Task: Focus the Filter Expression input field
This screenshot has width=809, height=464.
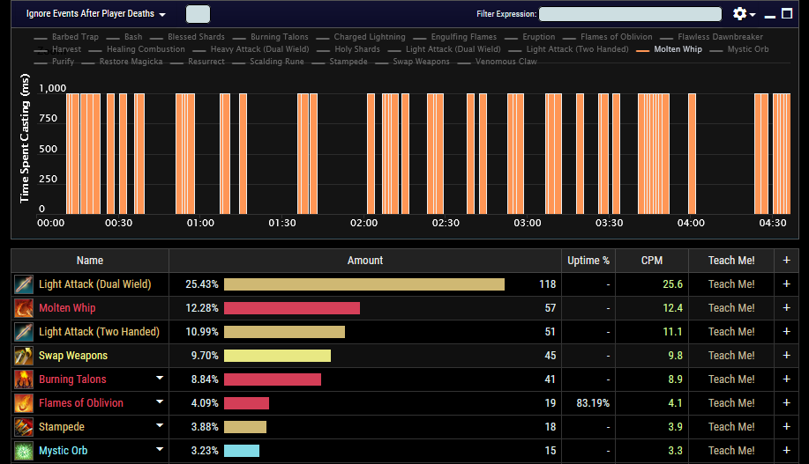Action: [x=630, y=14]
